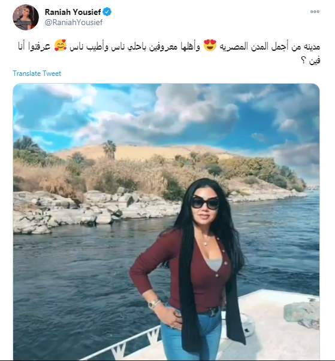
Task: Click the smiling face with hearts emoji
Action: (61, 45)
